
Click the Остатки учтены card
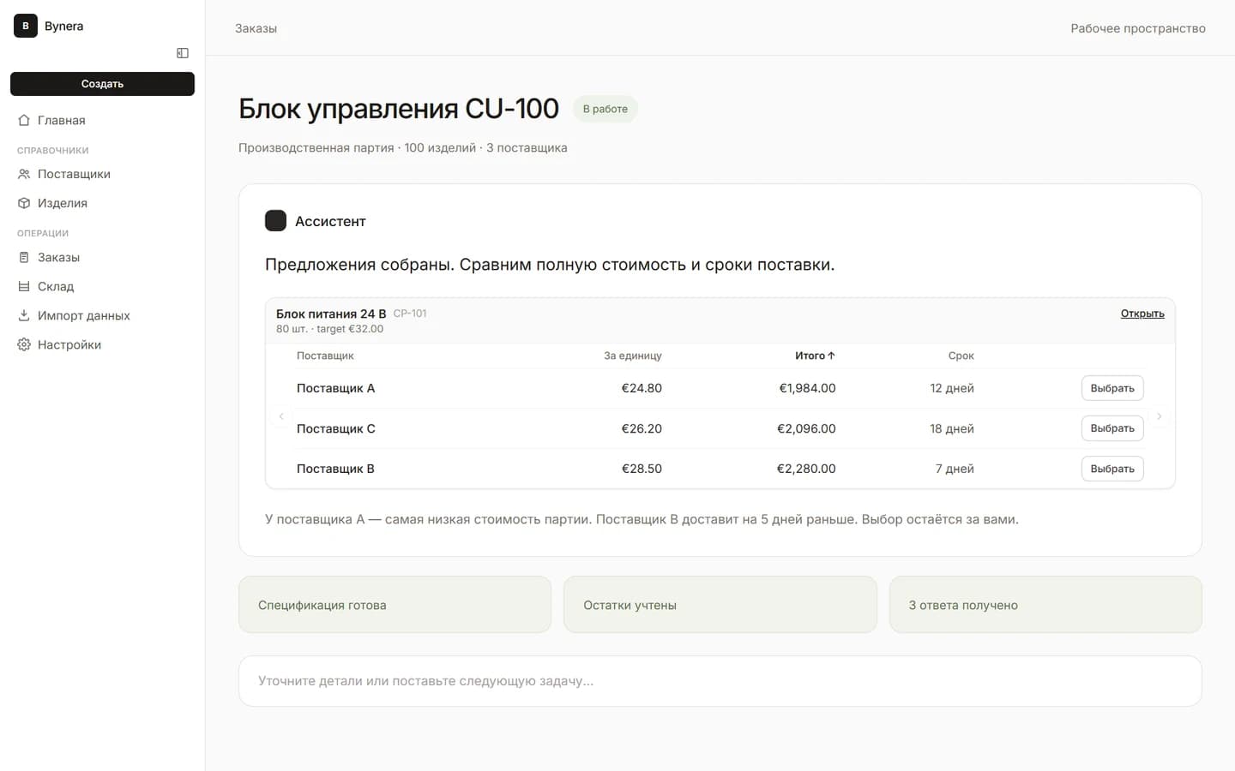click(x=720, y=605)
